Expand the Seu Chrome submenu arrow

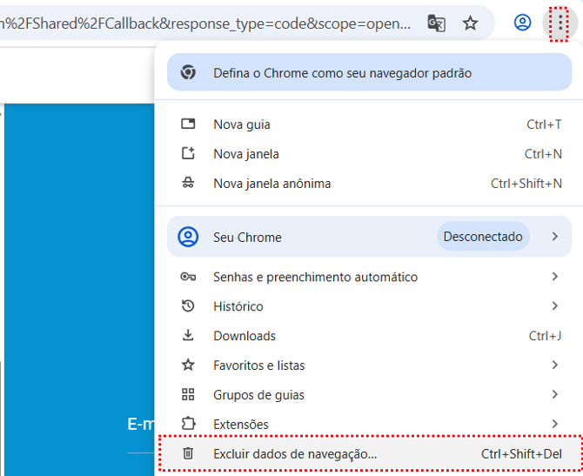pos(554,237)
